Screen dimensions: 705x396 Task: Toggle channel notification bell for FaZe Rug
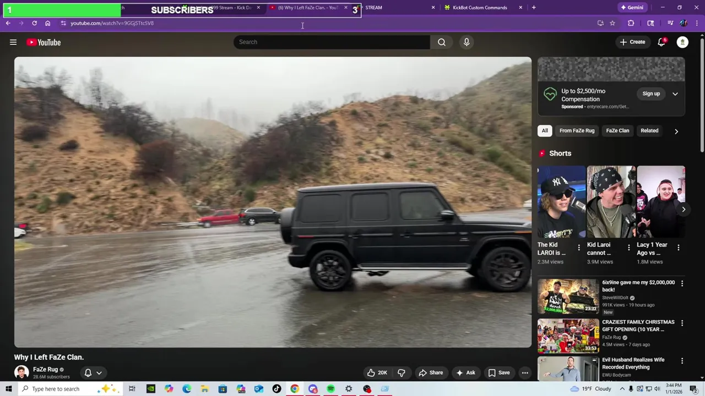88,372
